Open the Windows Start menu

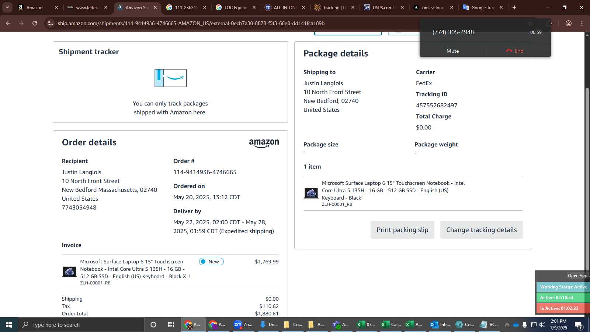(x=9, y=325)
